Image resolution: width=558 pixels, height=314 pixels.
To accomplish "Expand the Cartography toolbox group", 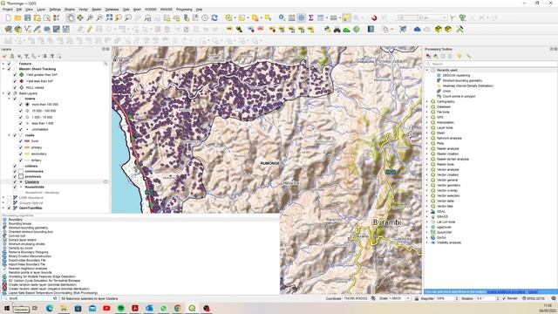I will tap(427, 101).
